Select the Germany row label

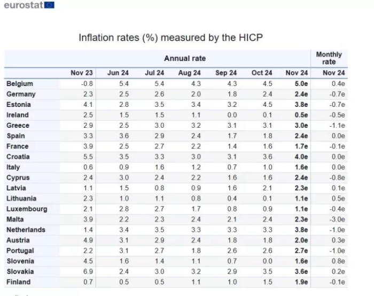coord(21,94)
